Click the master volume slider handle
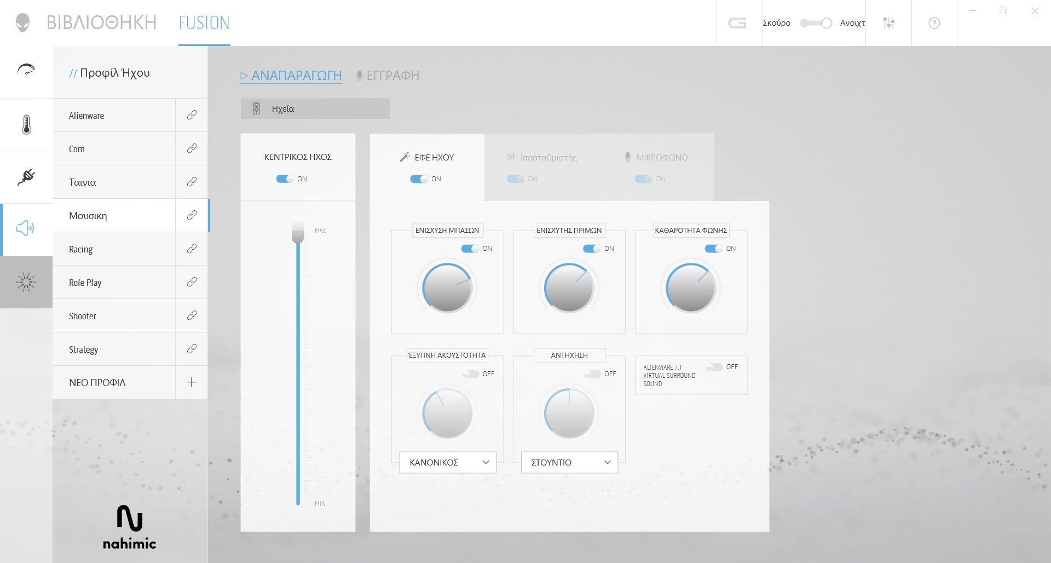The height and width of the screenshot is (563, 1051). tap(298, 231)
